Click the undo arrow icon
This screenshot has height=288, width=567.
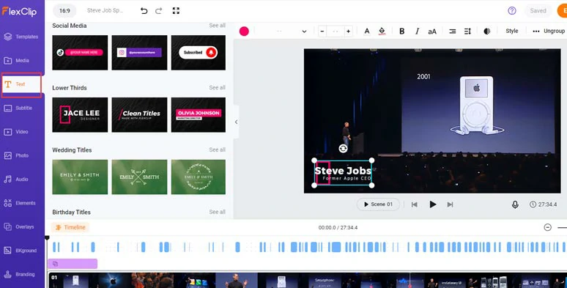144,11
